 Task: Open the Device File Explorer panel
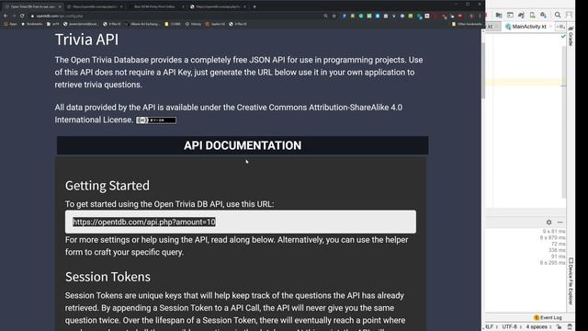(571, 281)
